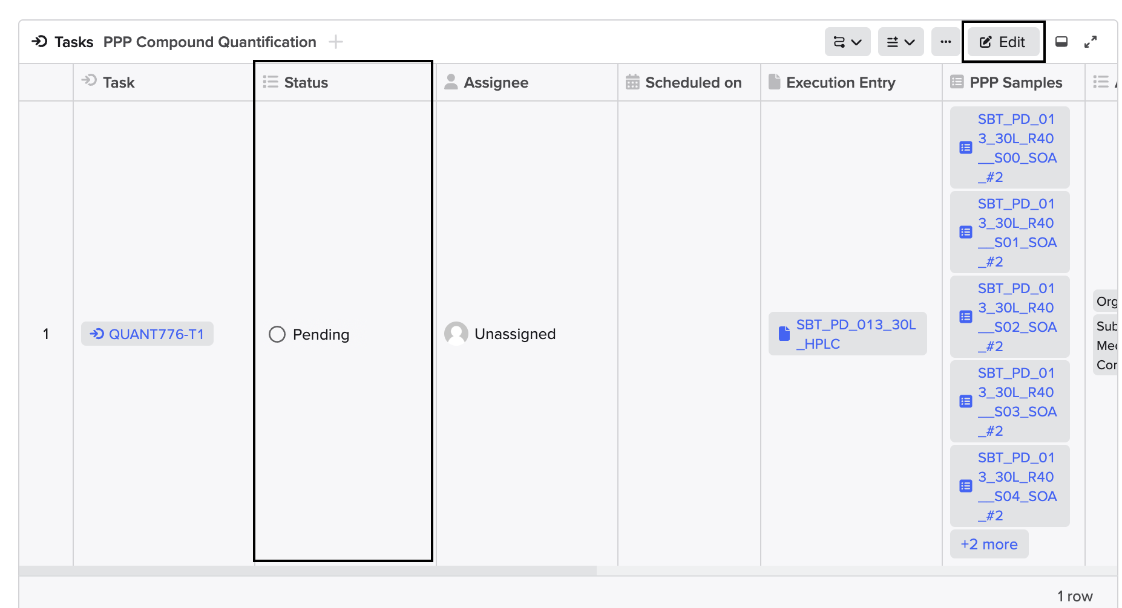The width and height of the screenshot is (1122, 608).
Task: Click the Unassigned assignee label
Action: (515, 334)
